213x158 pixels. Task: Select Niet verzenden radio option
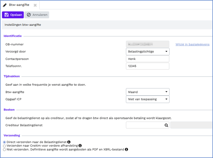(4, 149)
